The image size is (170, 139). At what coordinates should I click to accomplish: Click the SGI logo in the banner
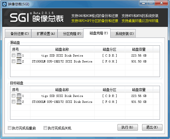point(19,18)
